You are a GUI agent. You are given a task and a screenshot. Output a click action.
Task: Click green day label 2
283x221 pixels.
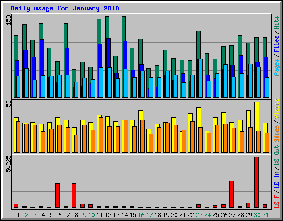click(27, 215)
